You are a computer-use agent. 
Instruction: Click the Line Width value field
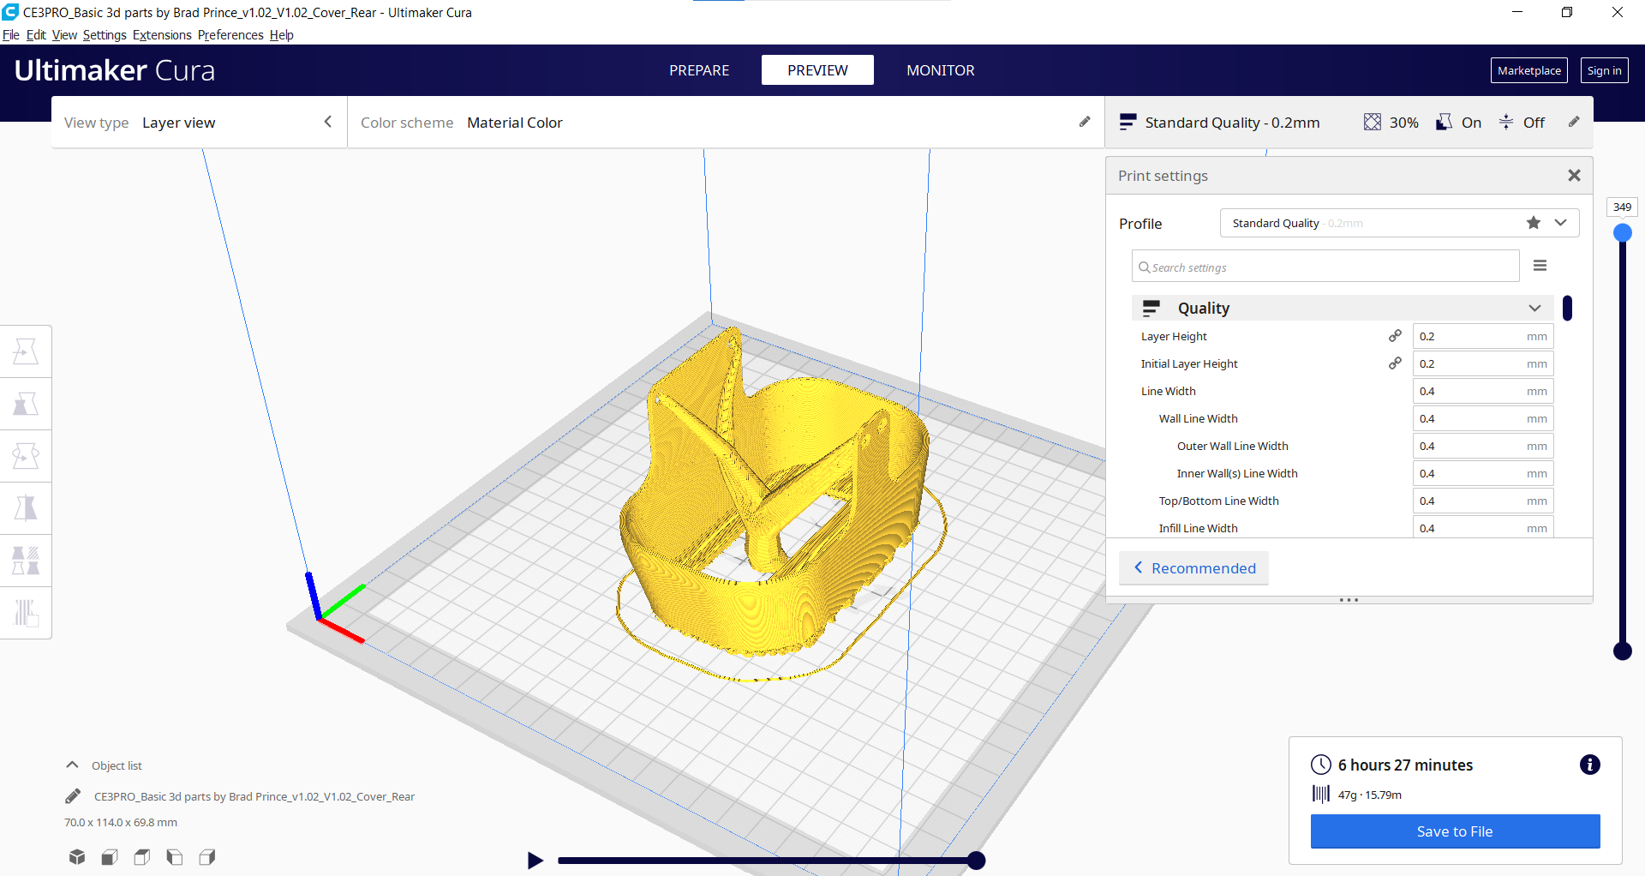[1483, 391]
